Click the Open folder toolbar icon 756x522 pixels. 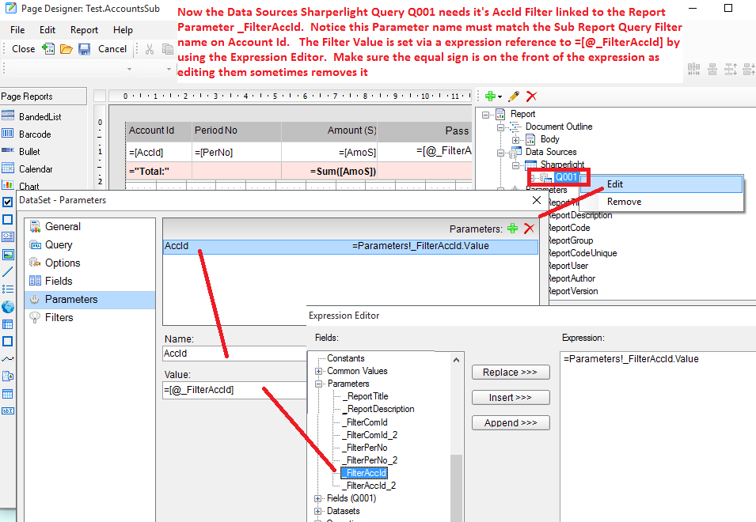coord(66,48)
